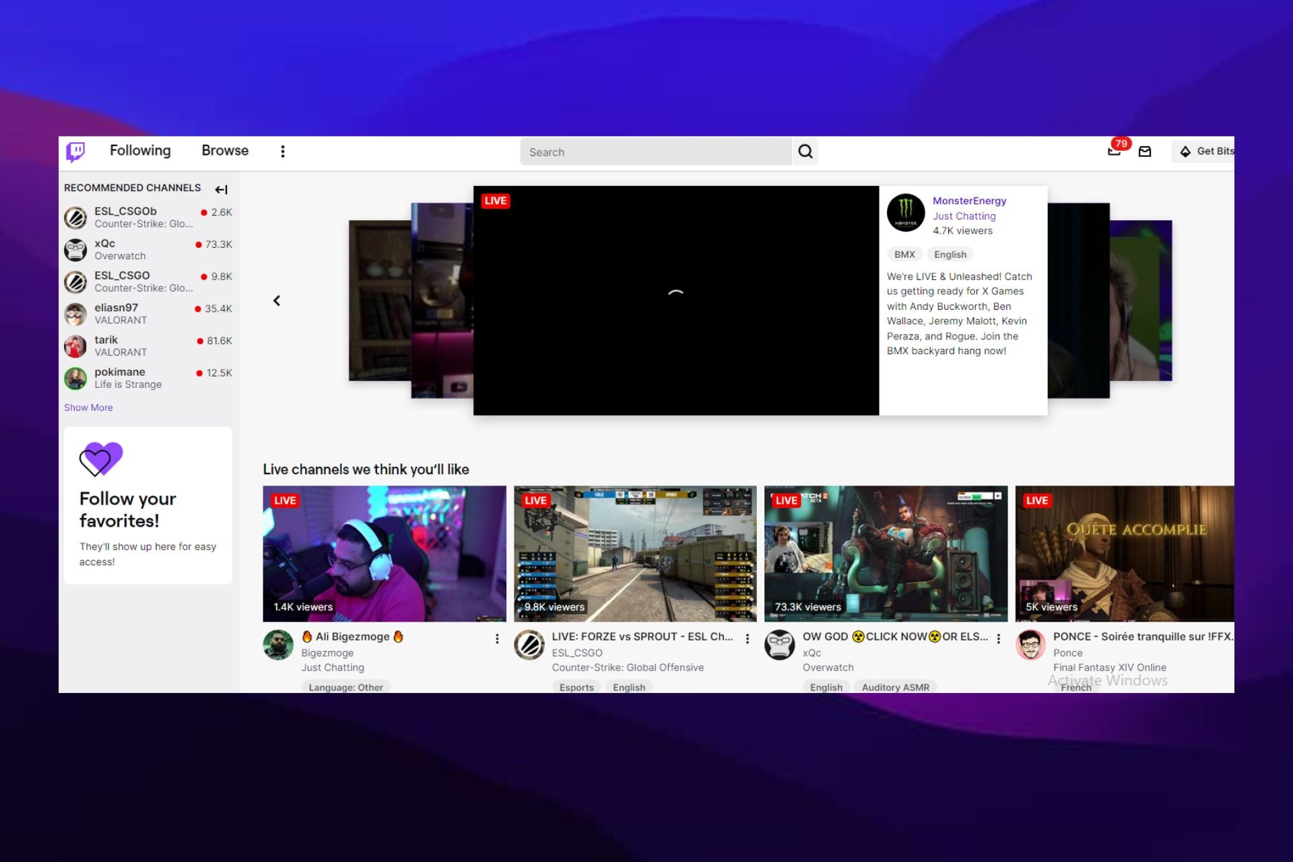Open the Browse tab
This screenshot has width=1293, height=862.
225,151
